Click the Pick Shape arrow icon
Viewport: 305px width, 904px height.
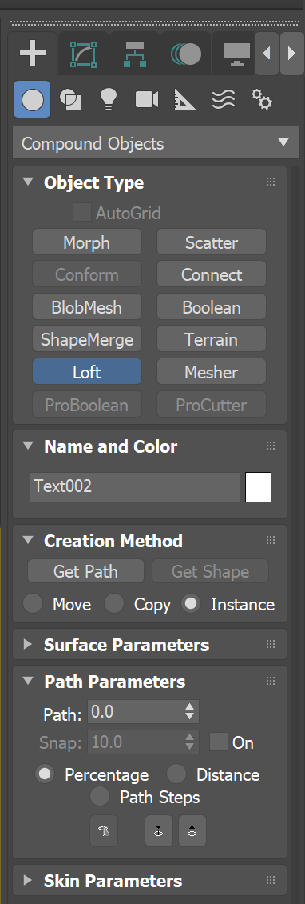click(104, 830)
